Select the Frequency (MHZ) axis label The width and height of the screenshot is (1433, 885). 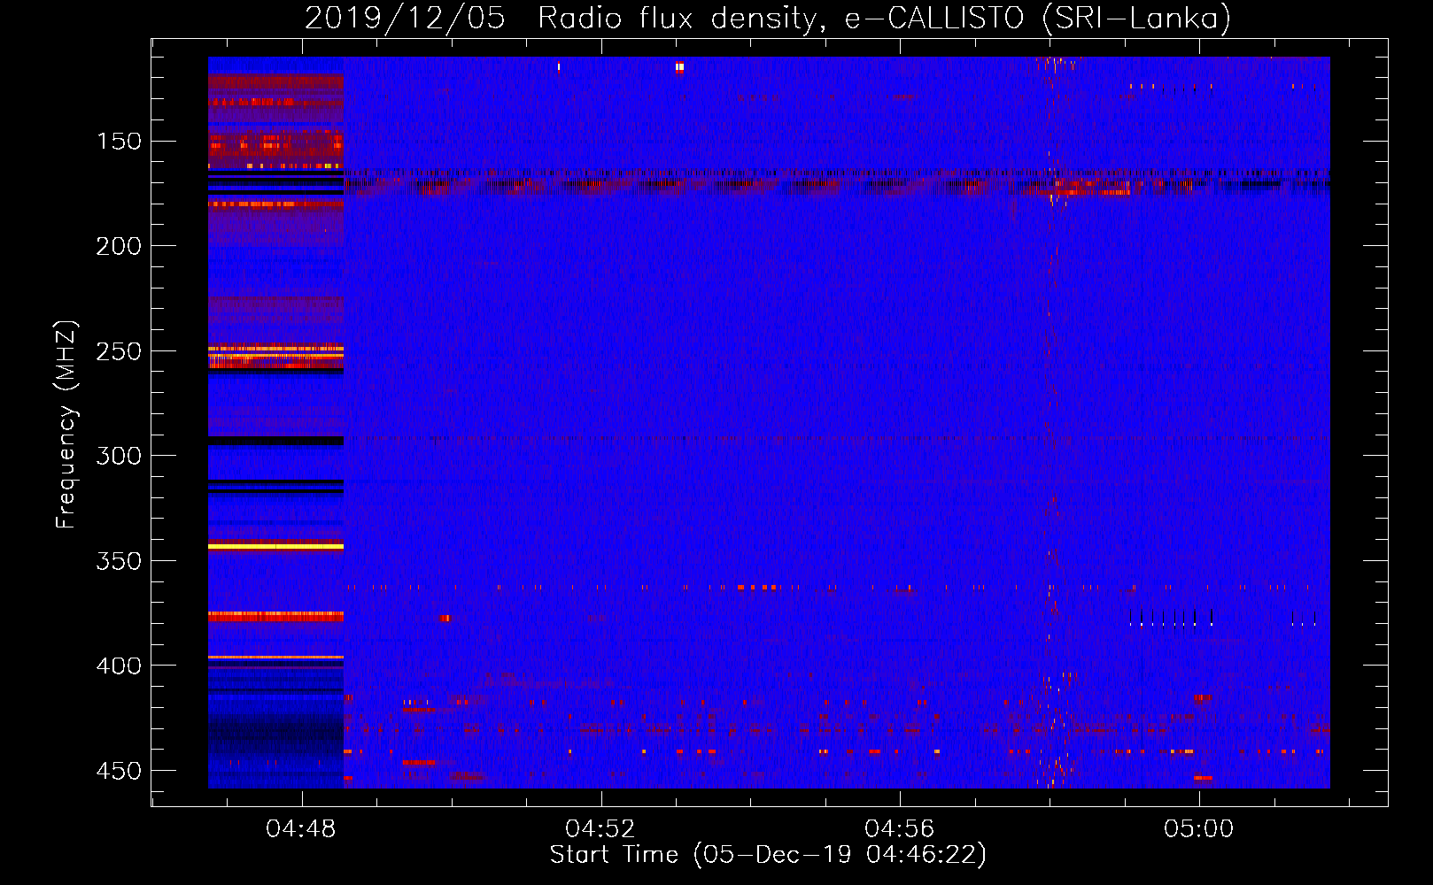pos(66,425)
